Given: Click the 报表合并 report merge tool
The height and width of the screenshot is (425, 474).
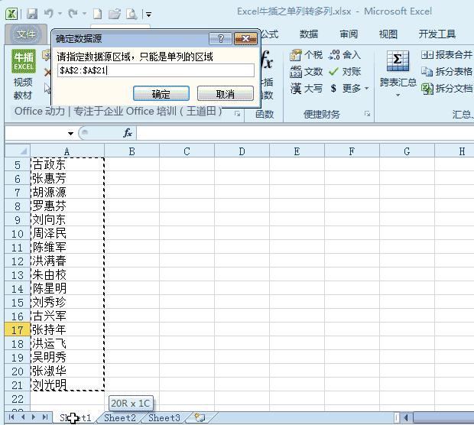Looking at the screenshot, I should 446,55.
